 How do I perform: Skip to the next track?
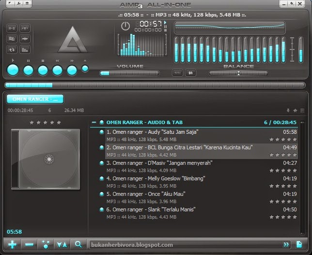tap(72, 70)
